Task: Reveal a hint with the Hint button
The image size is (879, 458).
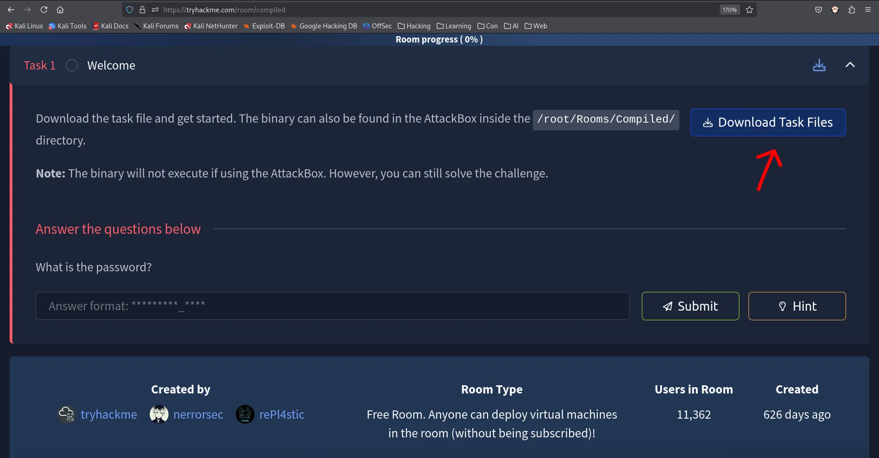Action: pyautogui.click(x=797, y=306)
